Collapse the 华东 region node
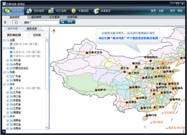This screenshot has width=187, height=135. [x=4, y=84]
